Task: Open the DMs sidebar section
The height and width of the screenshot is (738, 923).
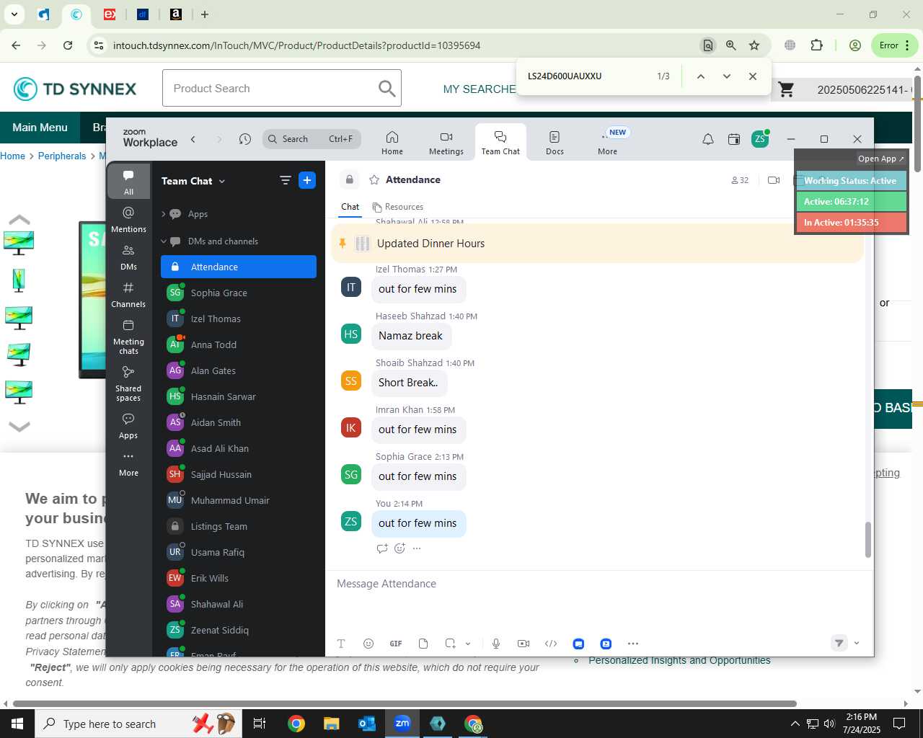Action: [x=128, y=257]
